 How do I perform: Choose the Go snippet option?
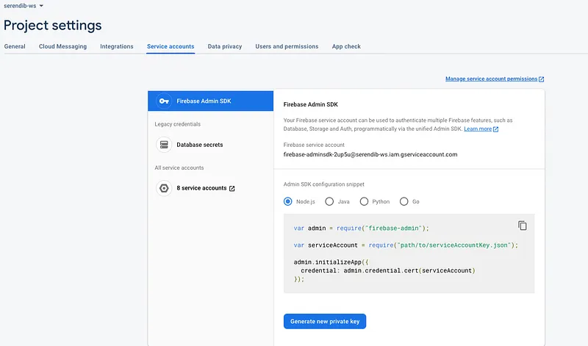point(404,202)
